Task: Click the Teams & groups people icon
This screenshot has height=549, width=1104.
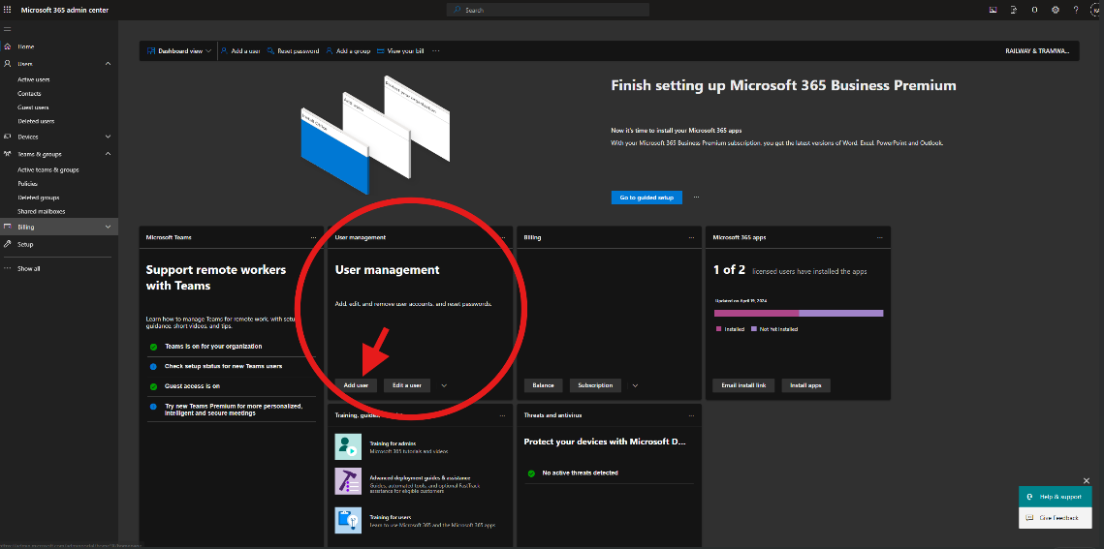Action: pyautogui.click(x=8, y=153)
